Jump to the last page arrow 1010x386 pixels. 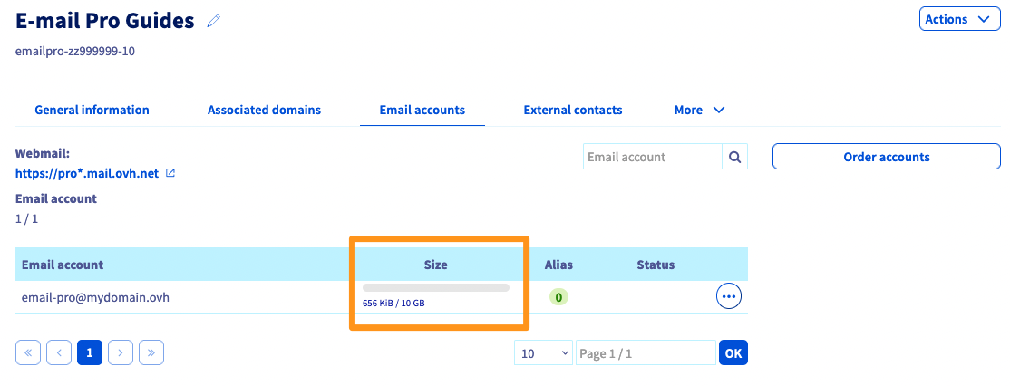point(151,352)
